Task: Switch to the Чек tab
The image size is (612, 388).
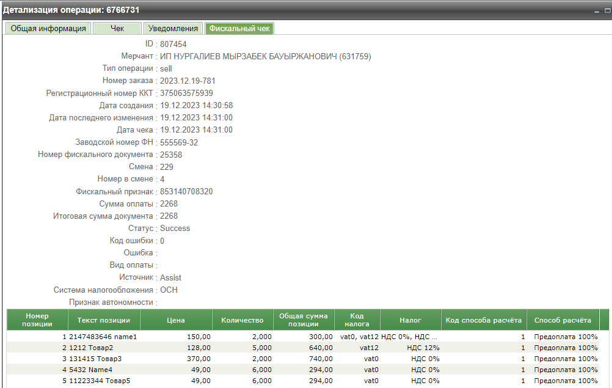Action: pos(117,28)
